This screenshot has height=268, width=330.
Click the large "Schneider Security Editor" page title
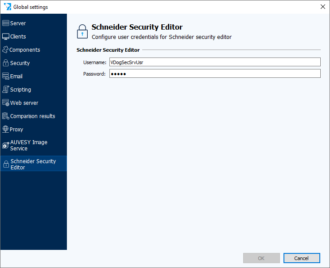coord(137,27)
